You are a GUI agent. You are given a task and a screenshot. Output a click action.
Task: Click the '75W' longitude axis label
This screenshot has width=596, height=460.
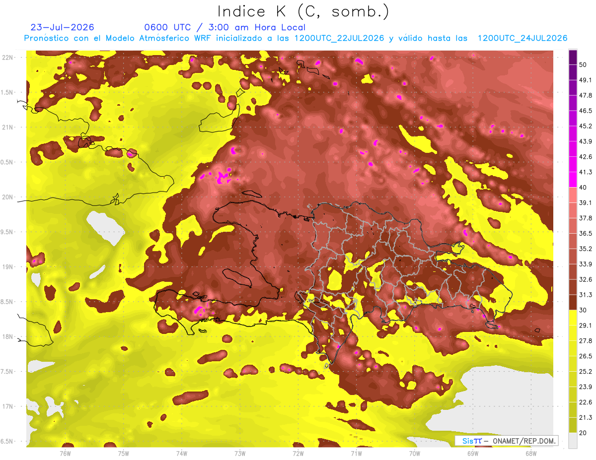tap(124, 454)
